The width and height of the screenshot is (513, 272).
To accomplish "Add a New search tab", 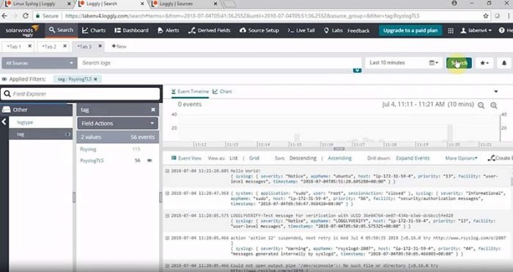I will [119, 46].
